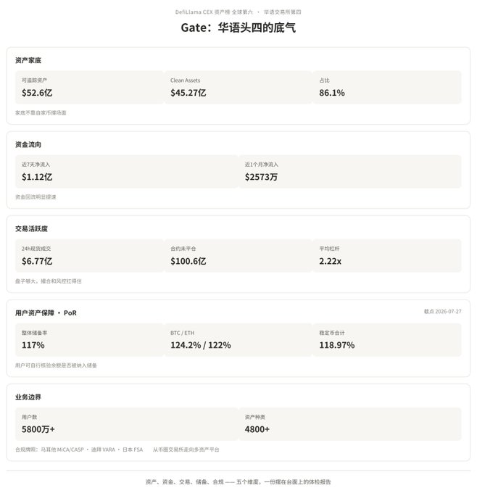Viewport: 477px width, 493px height.
Task: Click the text "日本 FSA"
Action: [x=133, y=449]
